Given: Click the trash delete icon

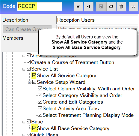Looking at the screenshot, I should click(121, 7).
